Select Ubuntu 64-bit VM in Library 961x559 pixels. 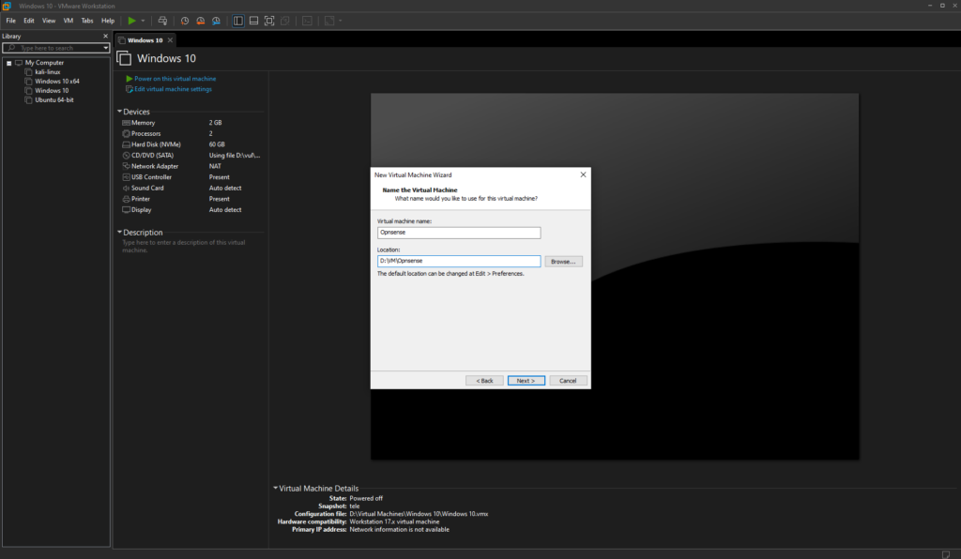53,99
